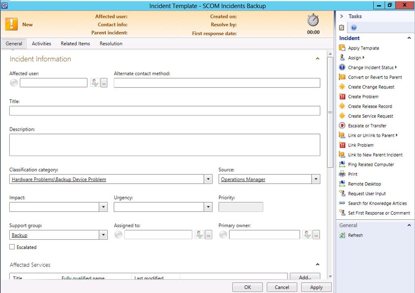Click the Title input field
415x293 pixels.
pos(165,111)
